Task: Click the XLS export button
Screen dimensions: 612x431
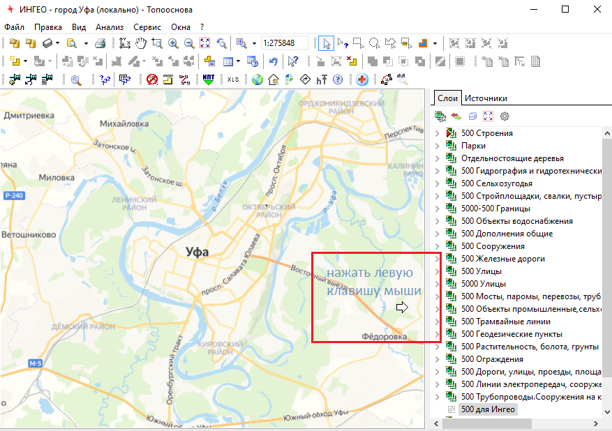Action: (233, 80)
